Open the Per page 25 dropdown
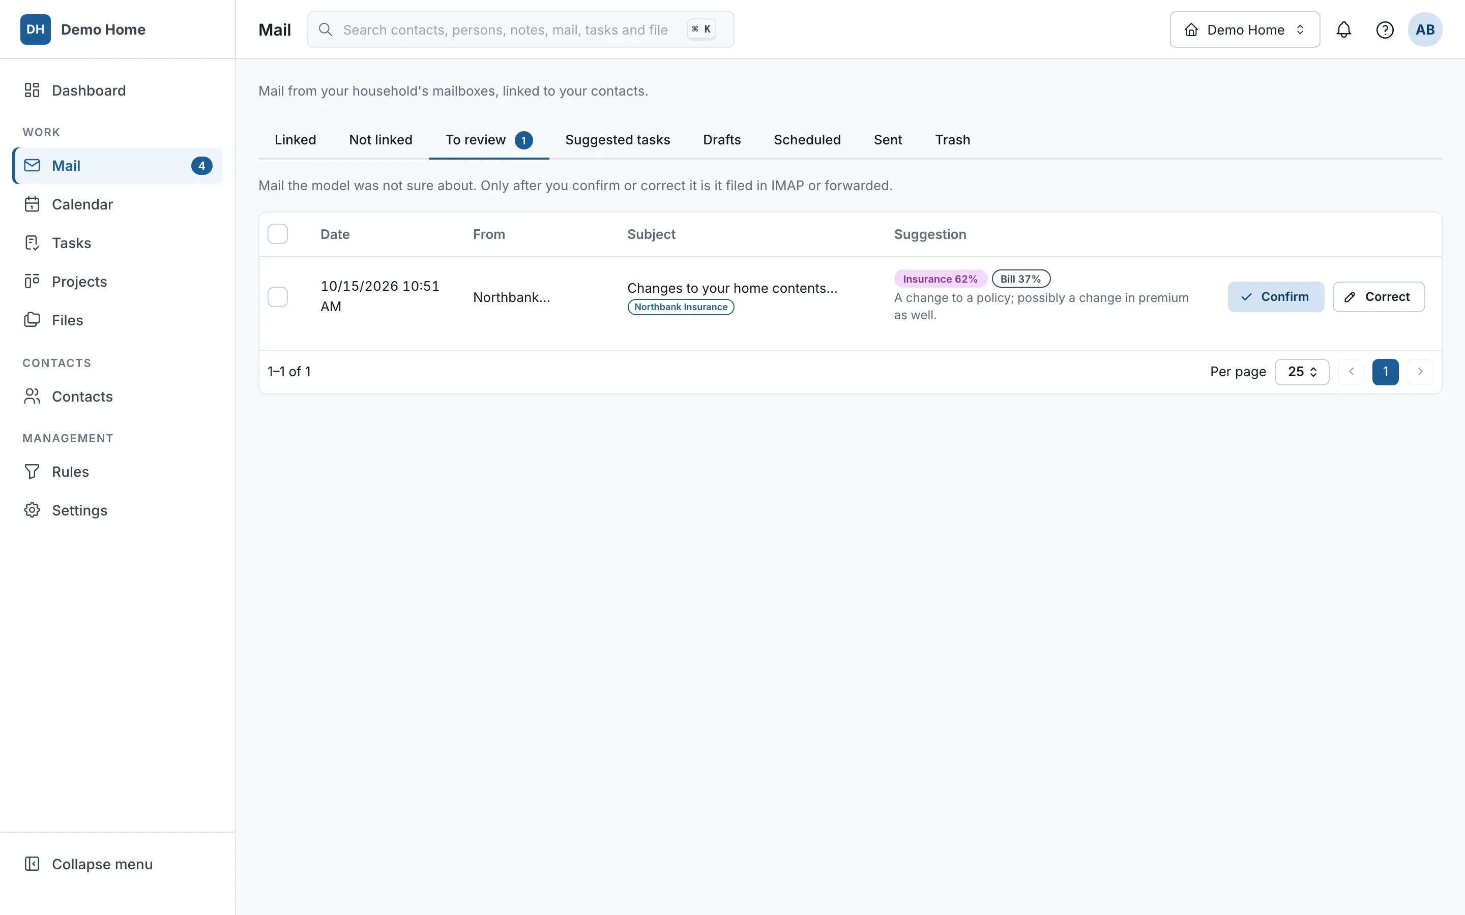This screenshot has width=1465, height=915. [1302, 372]
